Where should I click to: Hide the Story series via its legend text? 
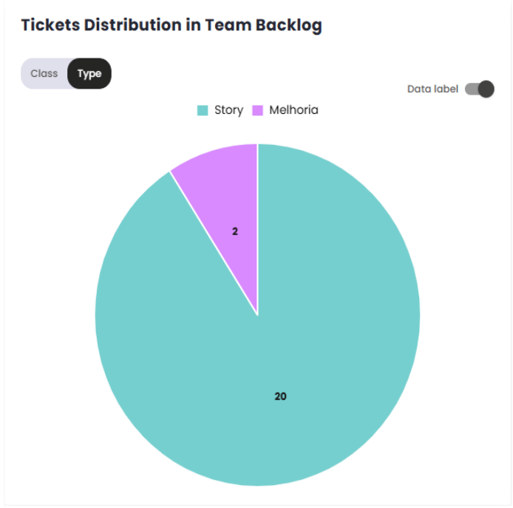[x=228, y=111]
